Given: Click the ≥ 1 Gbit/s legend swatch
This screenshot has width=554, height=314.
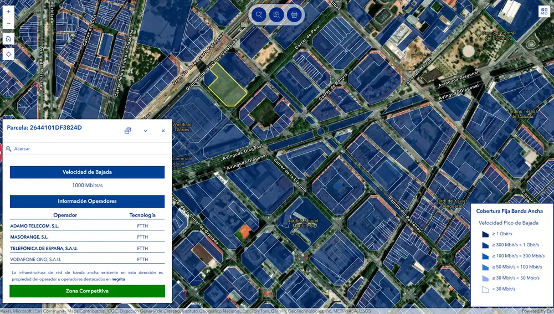Looking at the screenshot, I should pos(485,234).
